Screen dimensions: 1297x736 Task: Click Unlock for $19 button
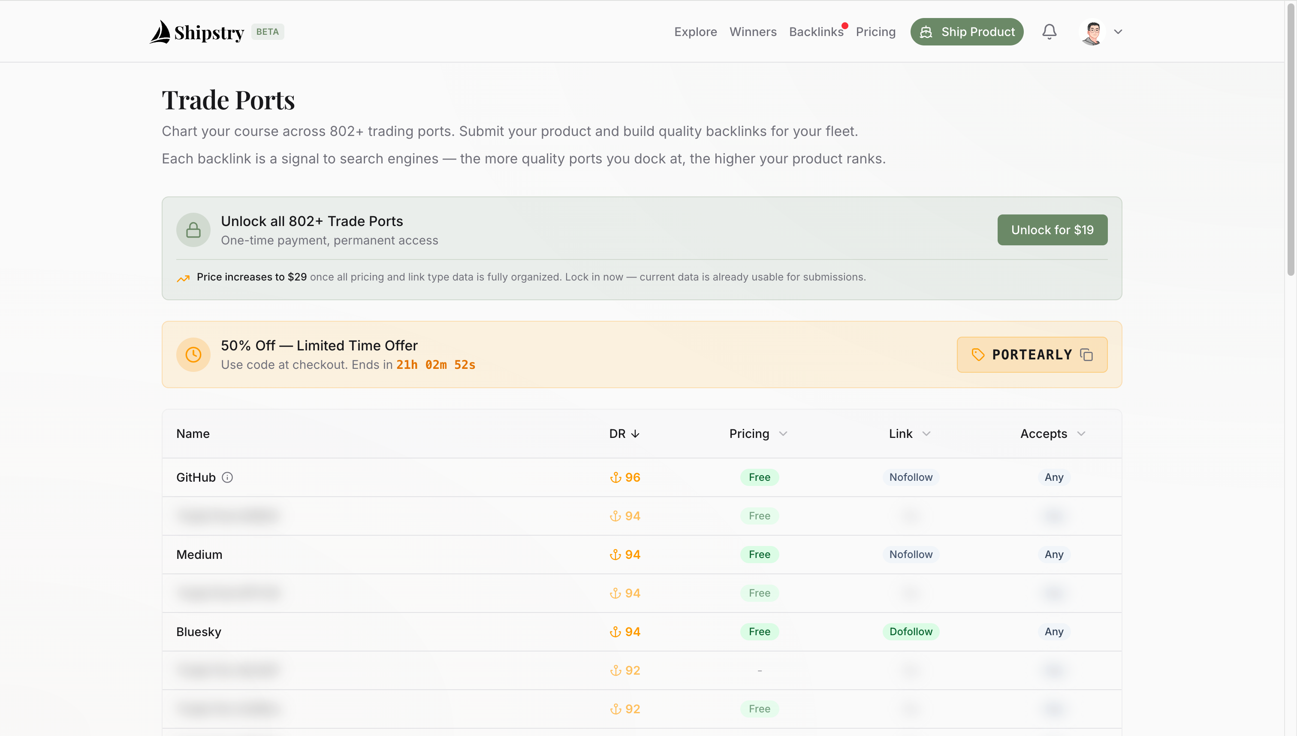click(1052, 230)
